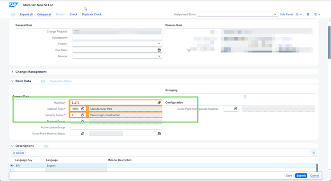Click the Description input field
The image size is (331, 181).
click(117, 38)
